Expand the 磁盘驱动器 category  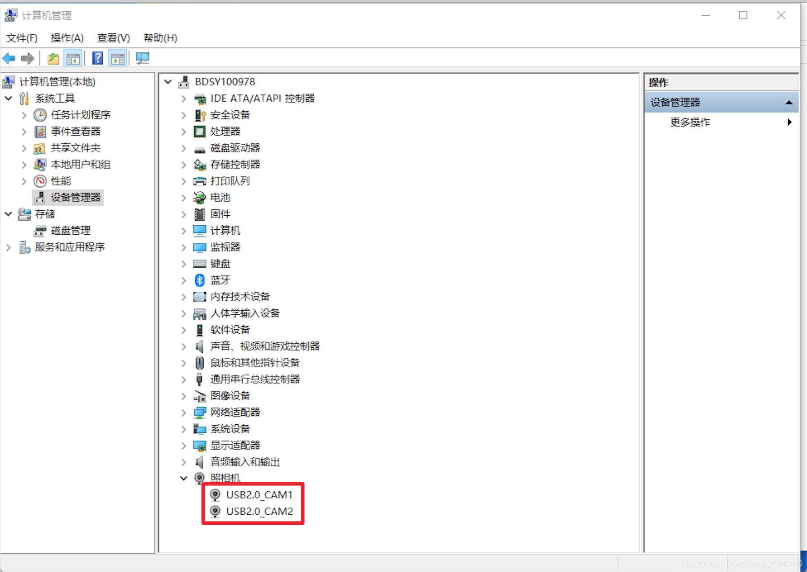pos(183,148)
